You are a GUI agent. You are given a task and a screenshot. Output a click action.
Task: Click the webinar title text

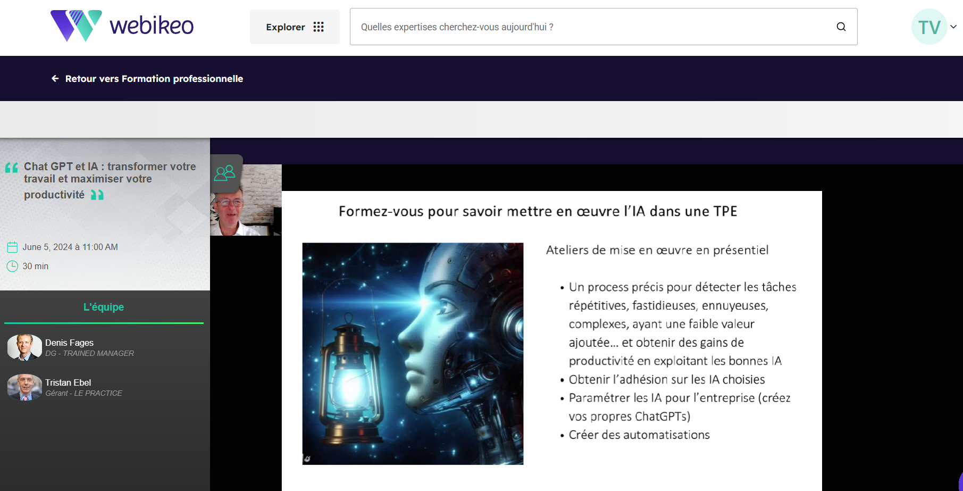pos(110,180)
